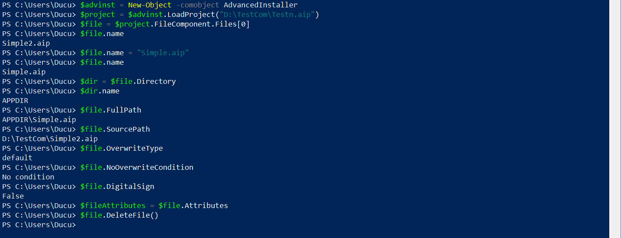Click the AdvancedInstaller text in first line
This screenshot has width=621, height=238.
tap(261, 5)
